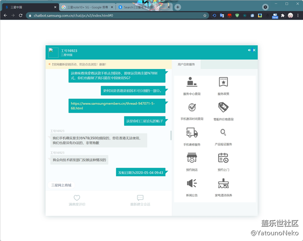Viewport: 303px width, 241px height.
Task: Click the re-establish conversation (重新建立会话) chat icon
Action: [x=140, y=198]
